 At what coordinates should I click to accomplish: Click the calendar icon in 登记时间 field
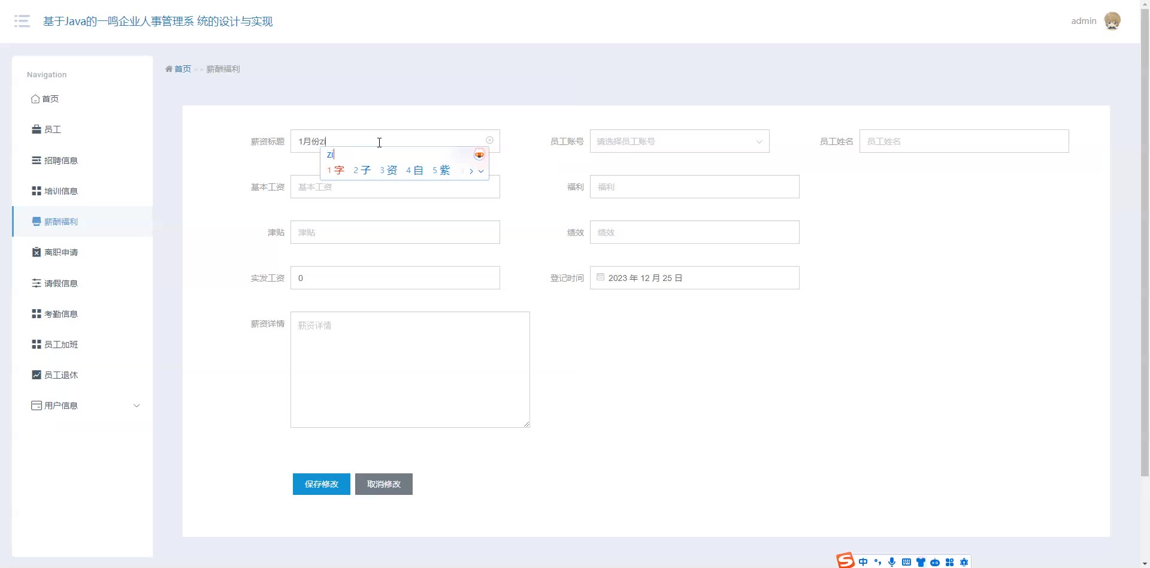click(x=601, y=277)
